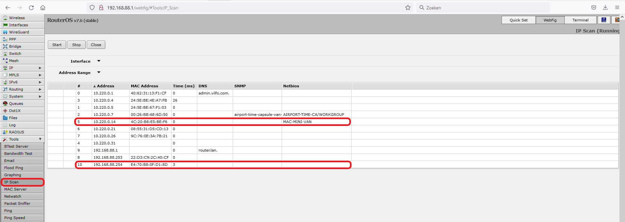Go to browser home page icon
This screenshot has height=222, width=625.
43,7
